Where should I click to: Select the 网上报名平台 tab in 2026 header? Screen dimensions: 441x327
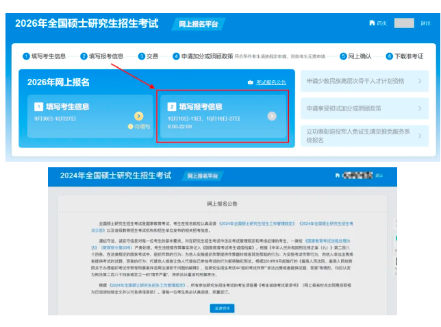point(198,24)
